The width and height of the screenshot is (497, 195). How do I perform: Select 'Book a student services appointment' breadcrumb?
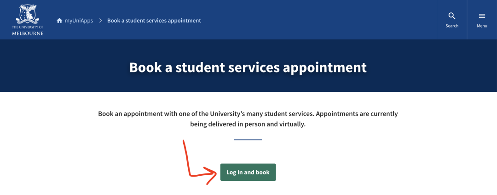154,21
